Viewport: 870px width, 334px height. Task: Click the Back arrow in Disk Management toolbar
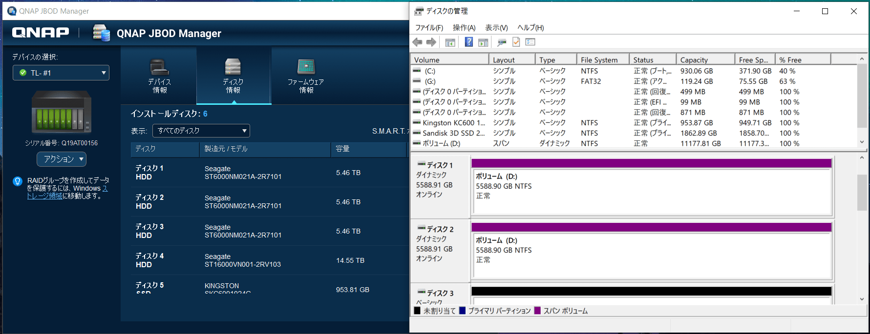(417, 42)
